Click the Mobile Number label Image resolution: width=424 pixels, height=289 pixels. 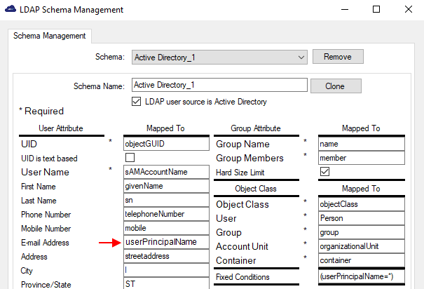point(46,229)
